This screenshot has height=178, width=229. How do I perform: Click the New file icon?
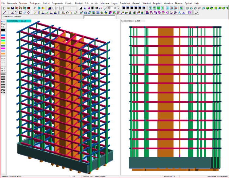4,8
